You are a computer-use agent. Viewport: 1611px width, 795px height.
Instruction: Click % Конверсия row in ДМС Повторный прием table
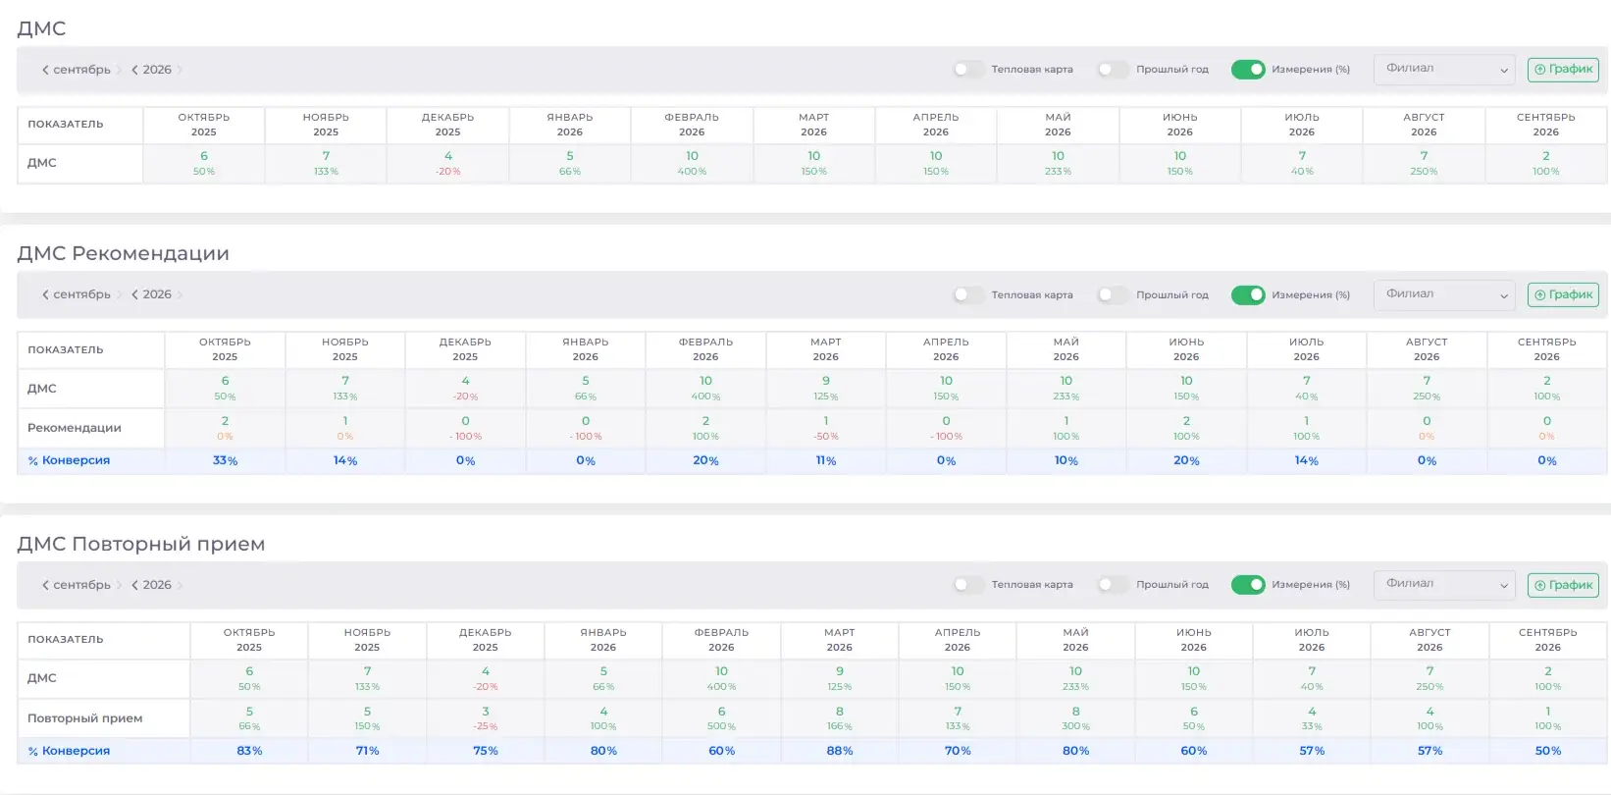pos(812,751)
